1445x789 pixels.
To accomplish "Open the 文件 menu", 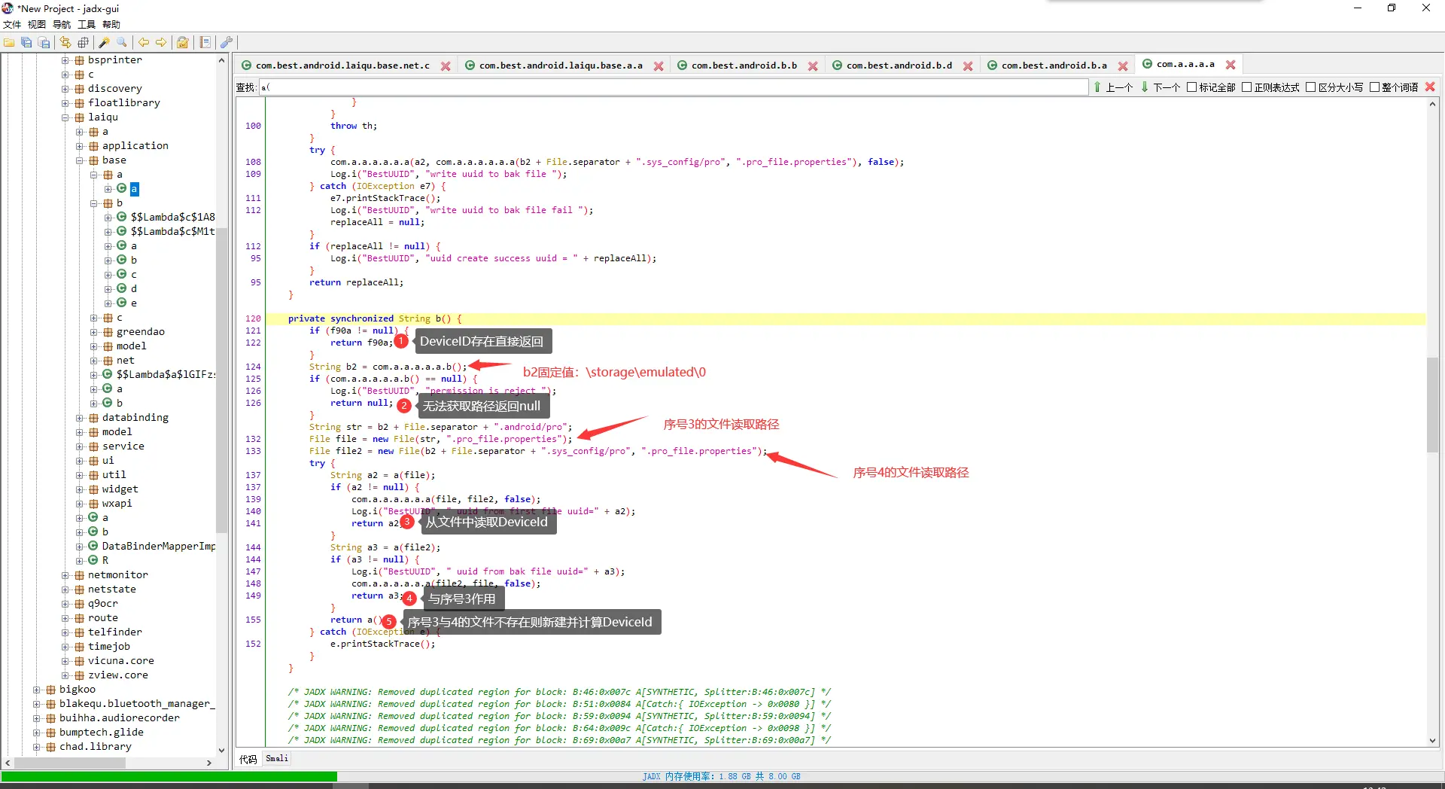I will [x=12, y=25].
